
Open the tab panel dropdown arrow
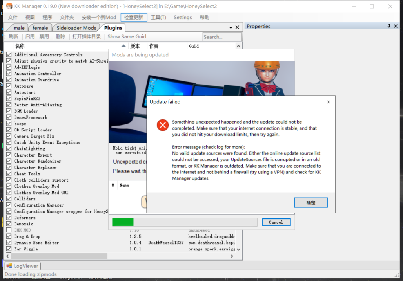point(231,27)
